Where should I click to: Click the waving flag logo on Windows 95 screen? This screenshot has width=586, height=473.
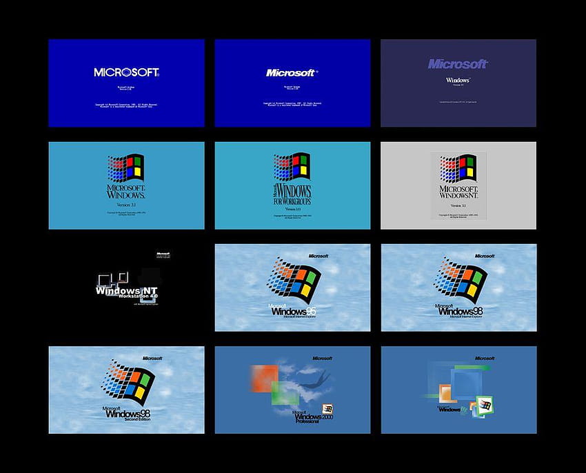pyautogui.click(x=294, y=281)
